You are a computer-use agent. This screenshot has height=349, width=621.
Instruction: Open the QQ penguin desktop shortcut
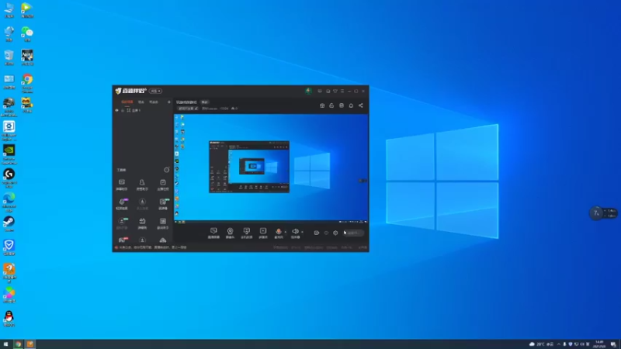point(9,319)
